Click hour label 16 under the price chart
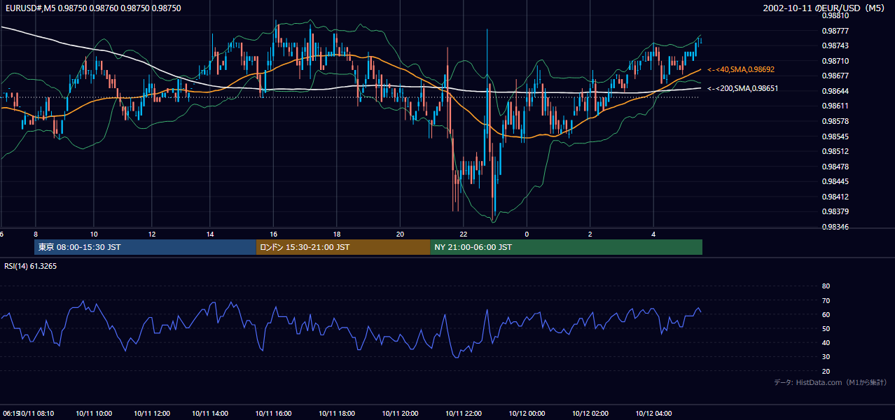895x420 pixels. pyautogui.click(x=273, y=234)
